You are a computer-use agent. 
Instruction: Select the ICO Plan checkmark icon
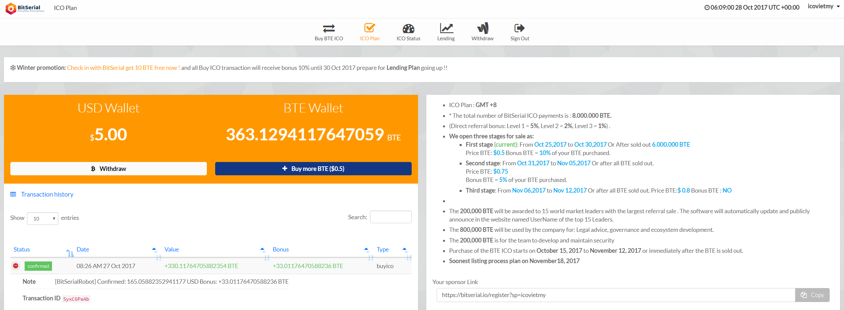click(x=370, y=28)
